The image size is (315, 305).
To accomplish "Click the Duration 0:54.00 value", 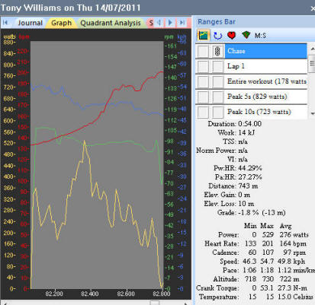I will [249, 124].
